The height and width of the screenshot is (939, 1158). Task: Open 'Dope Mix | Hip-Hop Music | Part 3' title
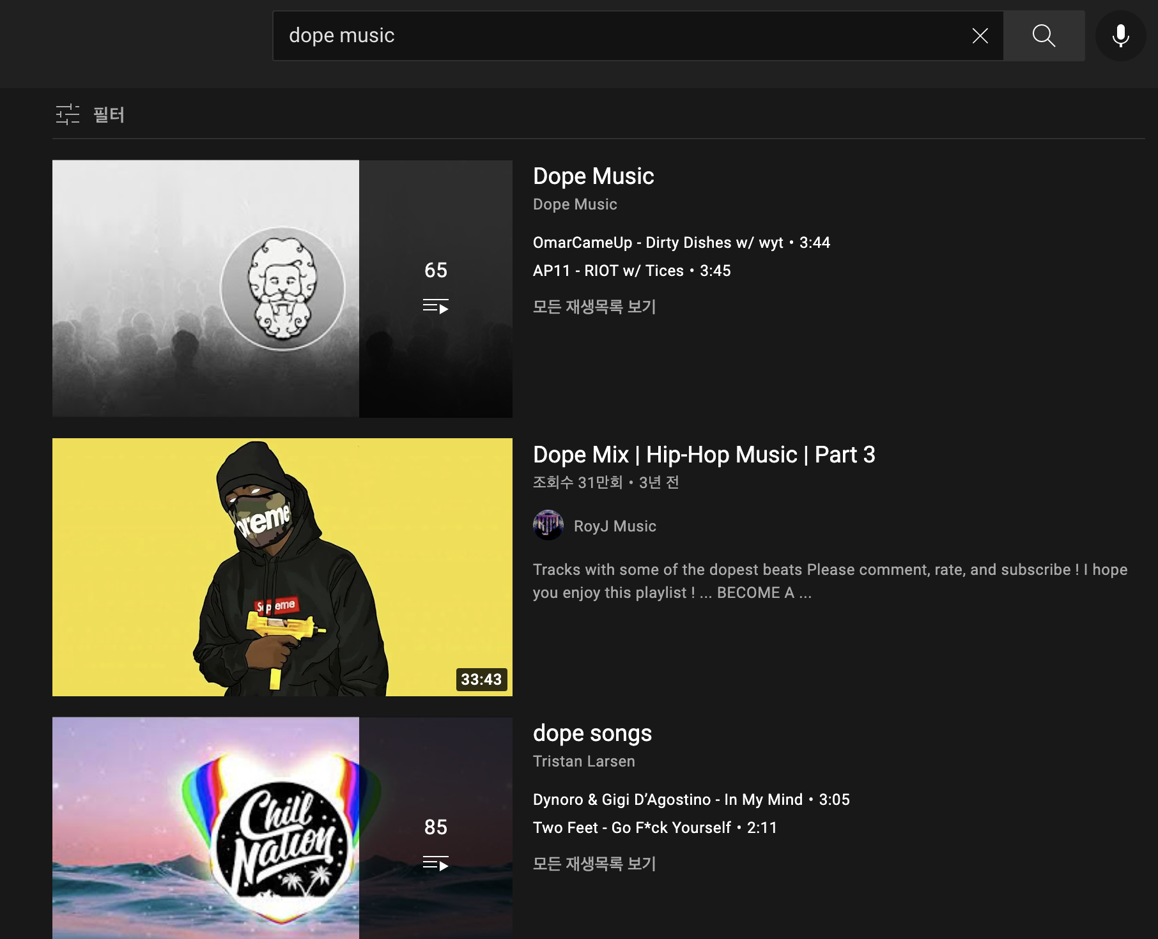pos(704,455)
